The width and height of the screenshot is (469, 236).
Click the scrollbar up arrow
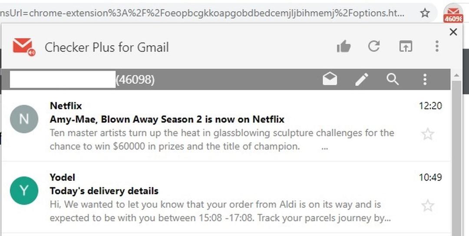click(x=456, y=75)
